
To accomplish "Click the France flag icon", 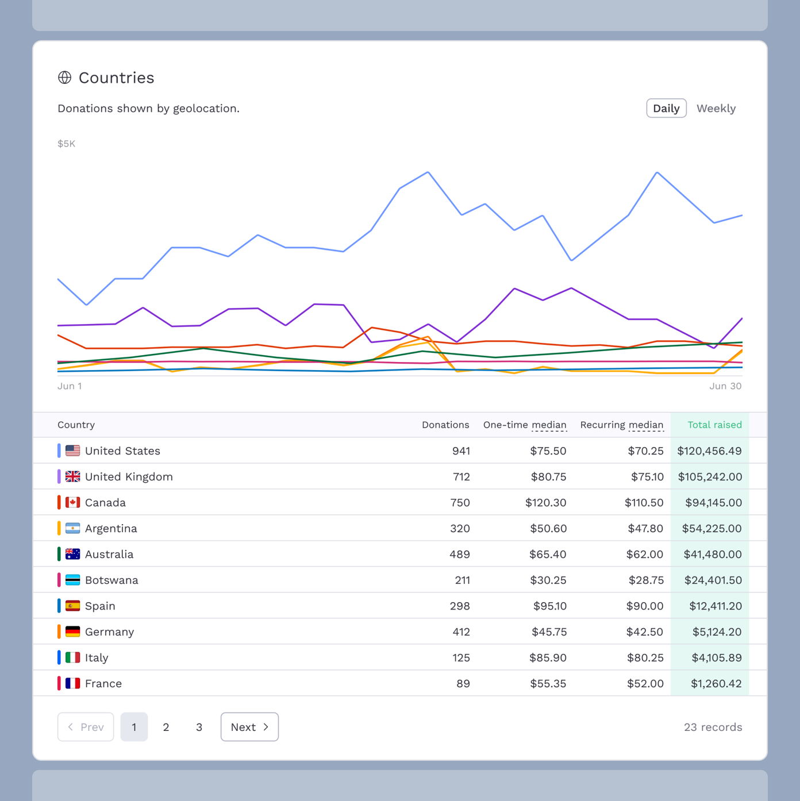I will (x=73, y=683).
